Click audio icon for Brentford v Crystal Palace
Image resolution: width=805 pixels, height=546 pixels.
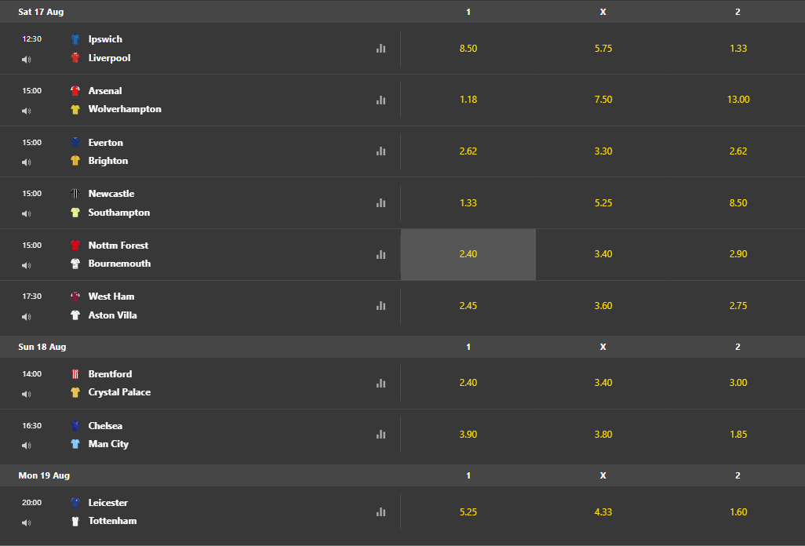(26, 394)
